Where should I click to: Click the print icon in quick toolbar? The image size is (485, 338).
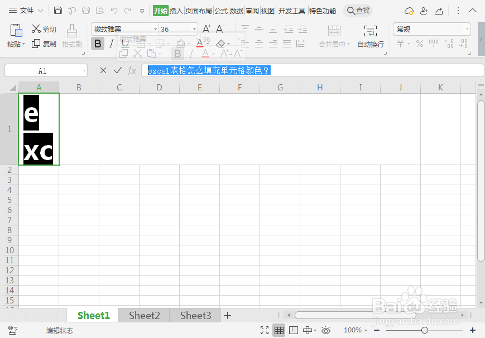(86, 11)
